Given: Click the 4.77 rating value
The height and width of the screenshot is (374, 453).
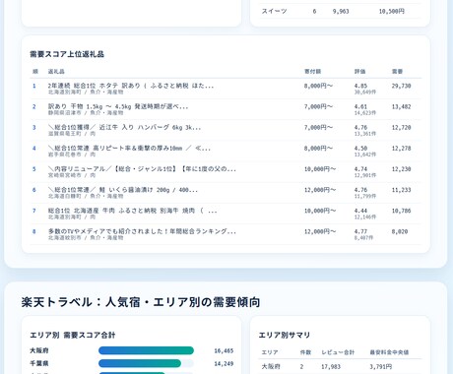Looking at the screenshot, I should click(360, 231).
